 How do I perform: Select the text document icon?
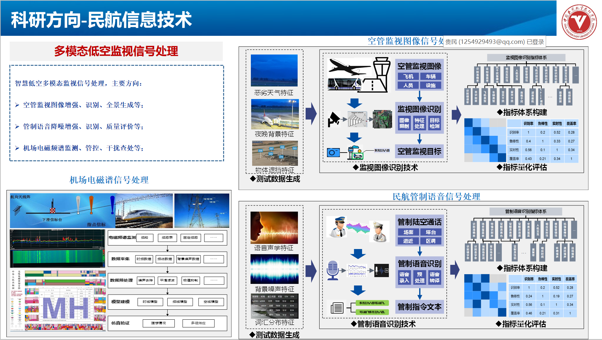point(337,308)
